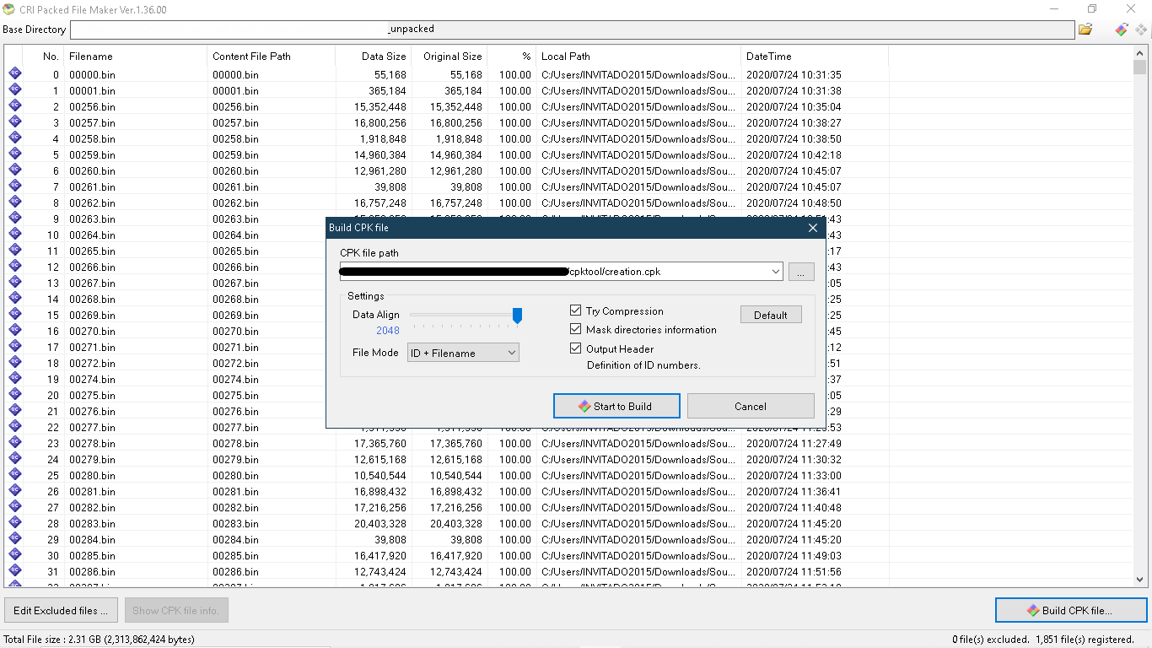Click the Build CPK file... button
Image resolution: width=1152 pixels, height=648 pixels.
pyautogui.click(x=1071, y=610)
